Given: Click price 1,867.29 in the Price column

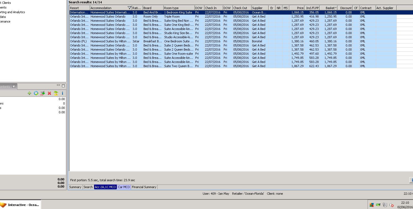Looking at the screenshot, I should (x=297, y=66).
